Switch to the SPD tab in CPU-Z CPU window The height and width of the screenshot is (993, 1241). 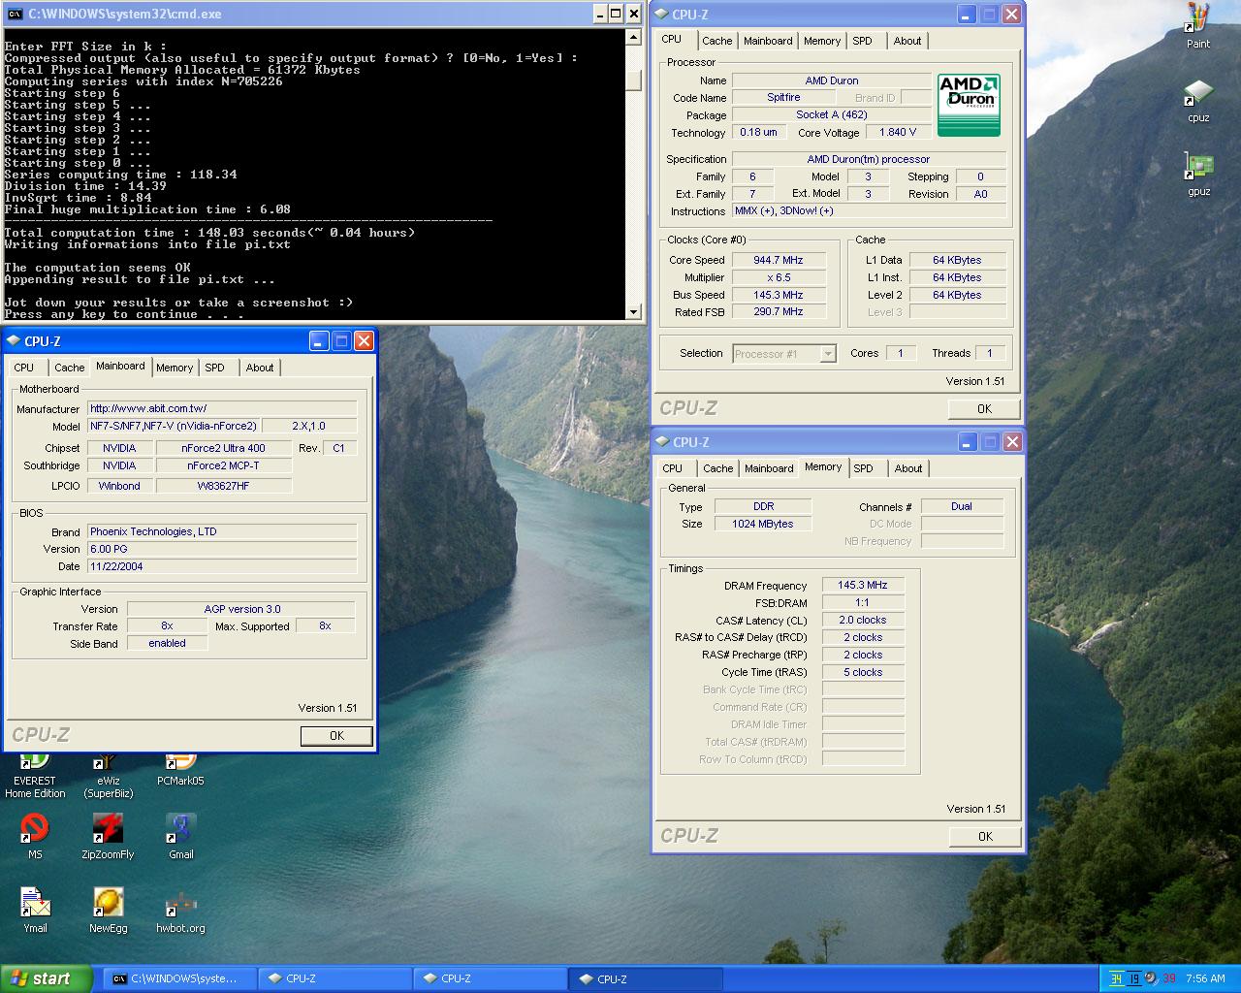(x=862, y=41)
